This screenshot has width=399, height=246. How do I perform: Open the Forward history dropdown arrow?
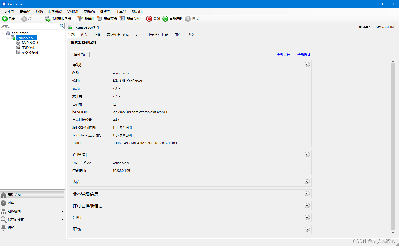point(38,19)
